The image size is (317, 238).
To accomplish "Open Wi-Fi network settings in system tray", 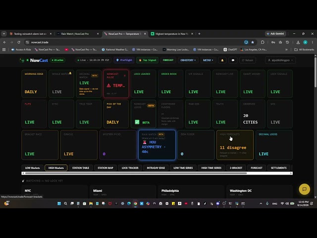I will click(x=282, y=204).
